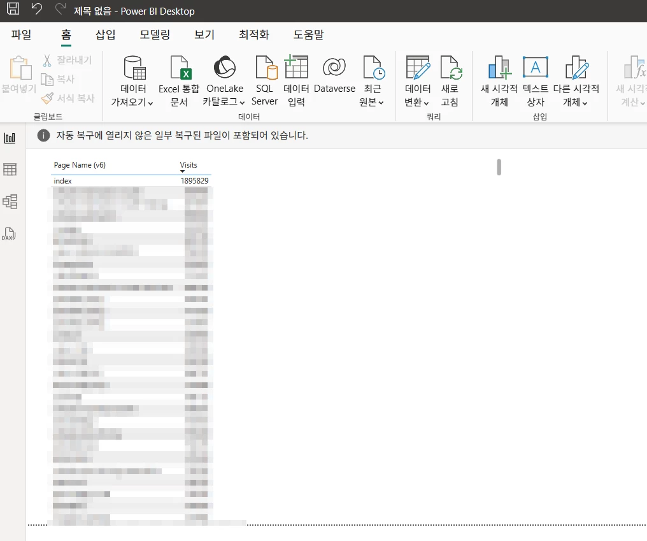Switch to the 모델링 ribbon tab
This screenshot has width=647, height=541.
155,34
